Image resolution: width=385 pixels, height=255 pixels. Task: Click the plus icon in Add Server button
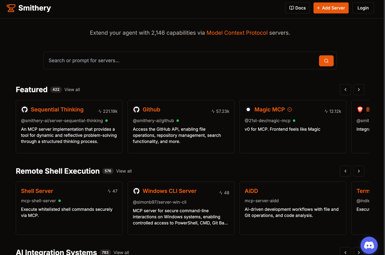[x=318, y=8]
